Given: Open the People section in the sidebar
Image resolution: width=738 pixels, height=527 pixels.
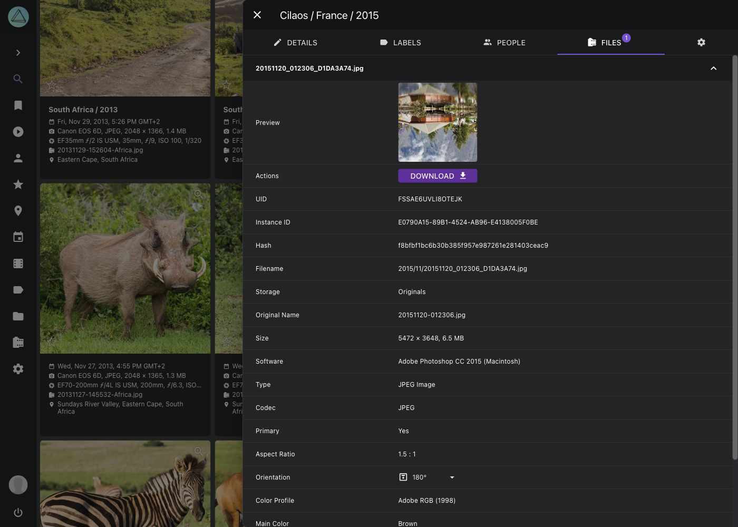Looking at the screenshot, I should coord(18,158).
